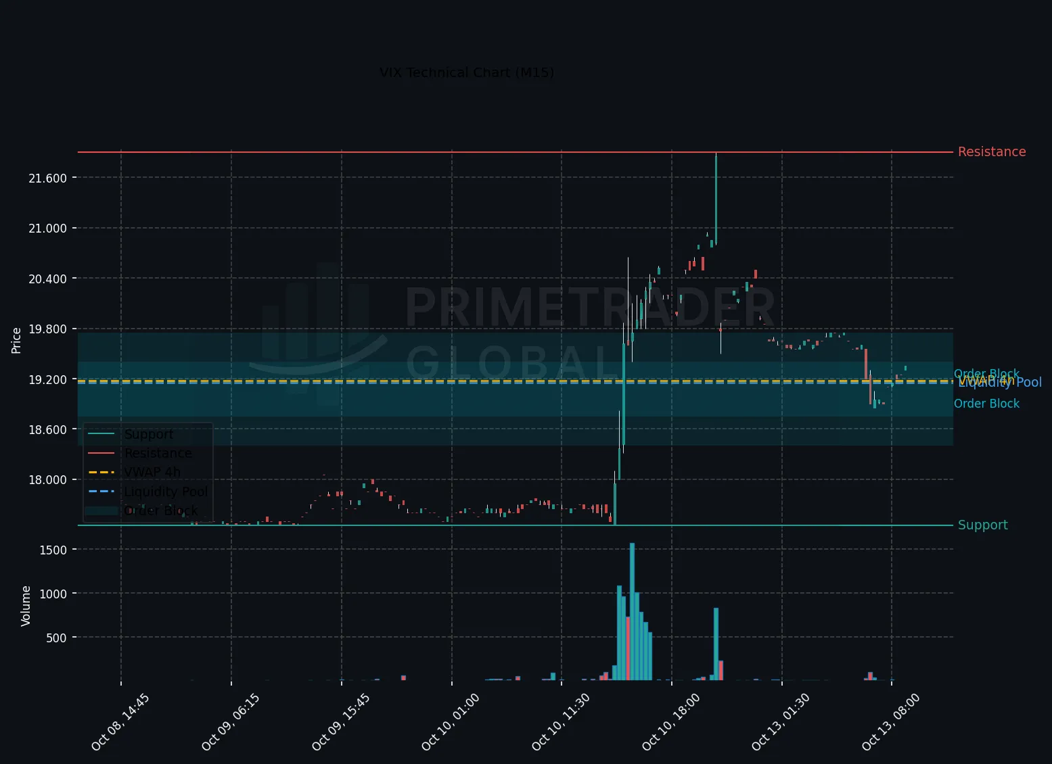This screenshot has width=1052, height=764.
Task: Click the Liquidity Pool legend entry
Action: [x=166, y=492]
